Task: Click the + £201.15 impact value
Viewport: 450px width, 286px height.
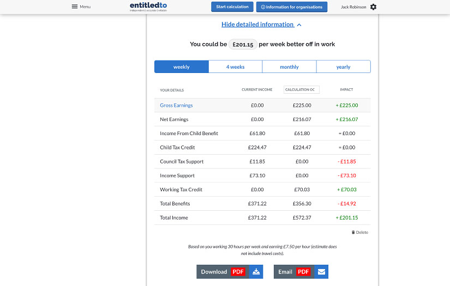Action: (347, 218)
